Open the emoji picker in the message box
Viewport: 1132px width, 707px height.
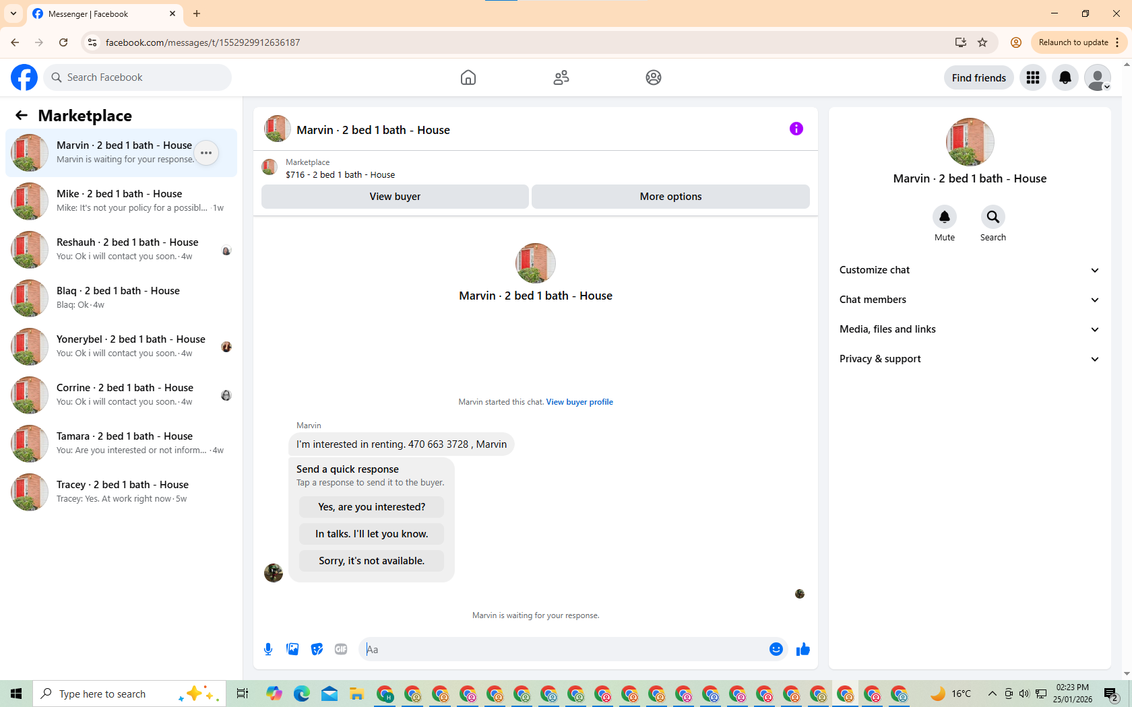(776, 649)
